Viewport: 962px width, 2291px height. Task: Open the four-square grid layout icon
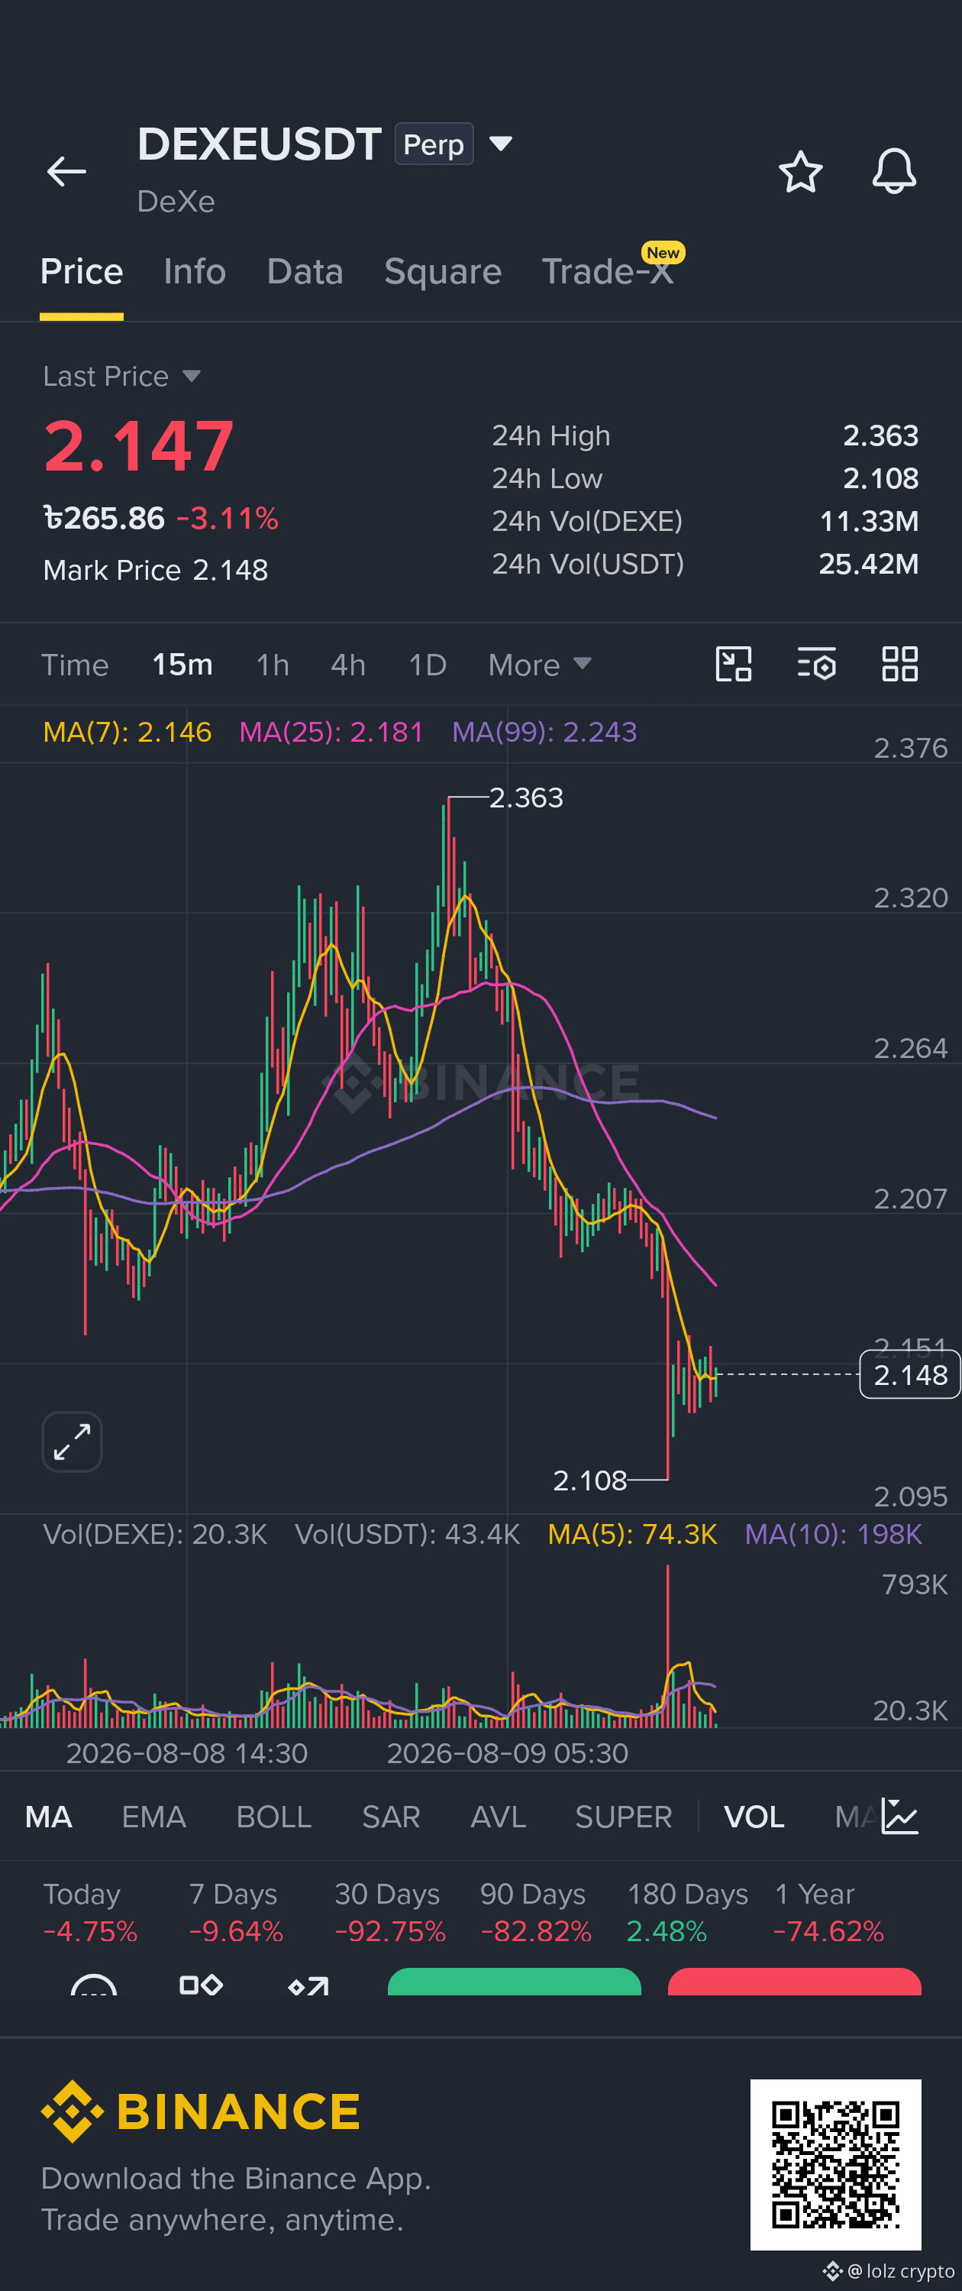899,665
